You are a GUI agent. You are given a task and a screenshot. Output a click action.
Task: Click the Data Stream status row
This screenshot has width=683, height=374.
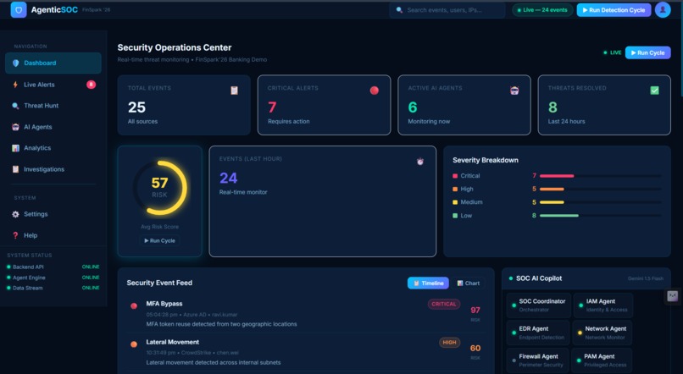[53, 288]
